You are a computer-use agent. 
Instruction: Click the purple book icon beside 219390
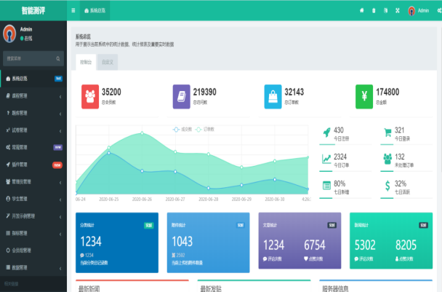[181, 96]
